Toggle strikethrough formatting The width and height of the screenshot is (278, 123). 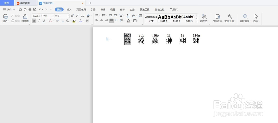point(50,21)
